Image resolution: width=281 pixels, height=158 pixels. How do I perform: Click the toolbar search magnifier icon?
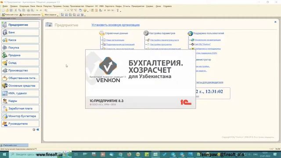[46, 11]
